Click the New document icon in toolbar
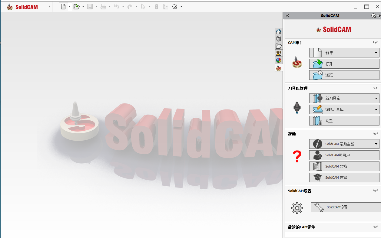Image resolution: width=381 pixels, height=238 pixels. click(x=63, y=7)
